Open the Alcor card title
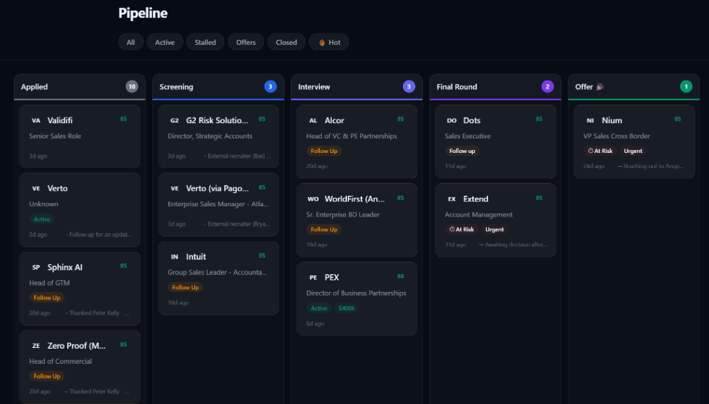This screenshot has width=709, height=404. pos(334,120)
